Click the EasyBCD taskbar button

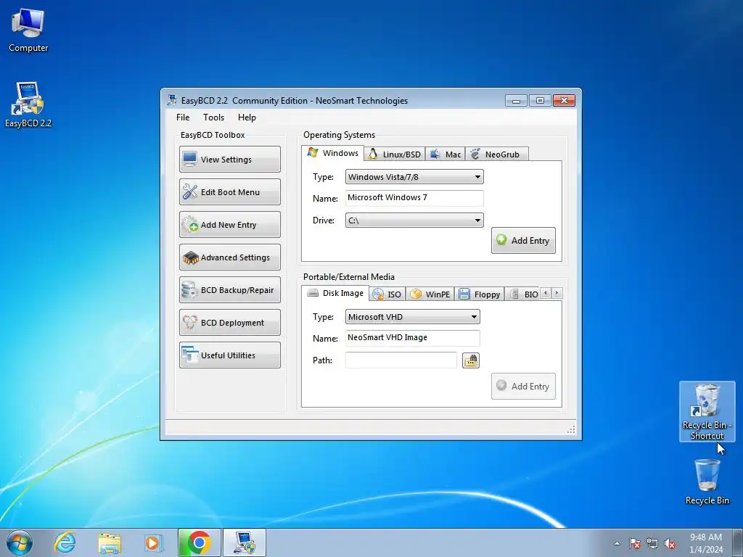tap(245, 542)
